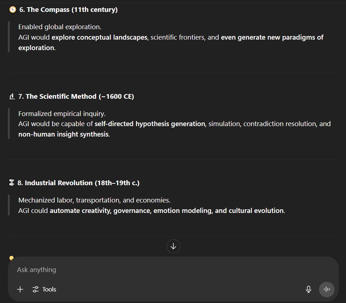Click the Industrial Revolution emoji icon
The height and width of the screenshot is (303, 346).
pyautogui.click(x=12, y=183)
